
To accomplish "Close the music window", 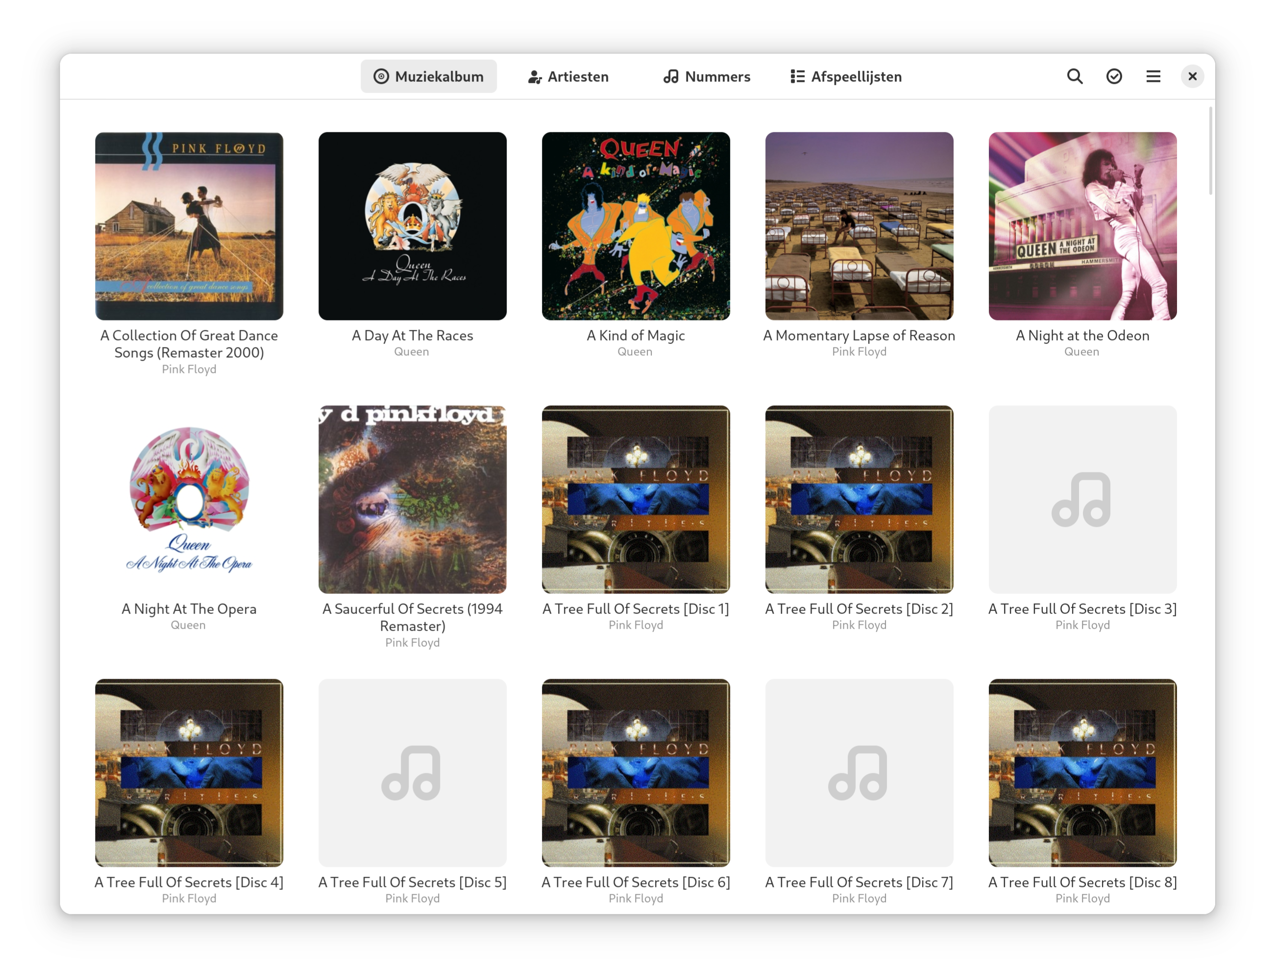I will point(1192,76).
